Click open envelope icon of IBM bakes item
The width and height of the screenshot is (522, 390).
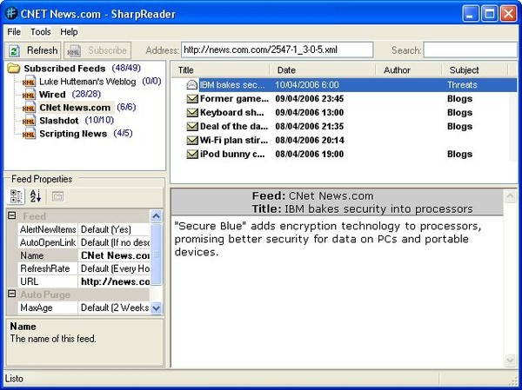click(192, 85)
